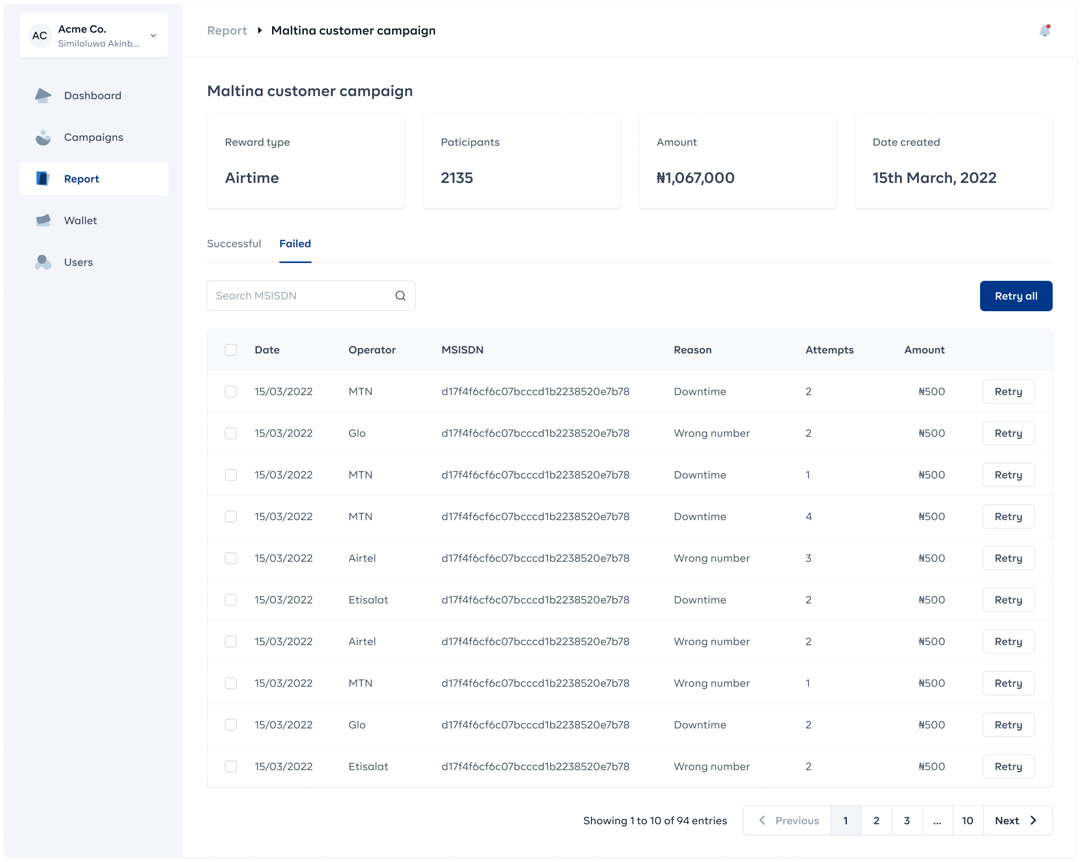Image resolution: width=1081 pixels, height=862 pixels.
Task: Open the Dashboard sidebar icon
Action: tap(43, 95)
